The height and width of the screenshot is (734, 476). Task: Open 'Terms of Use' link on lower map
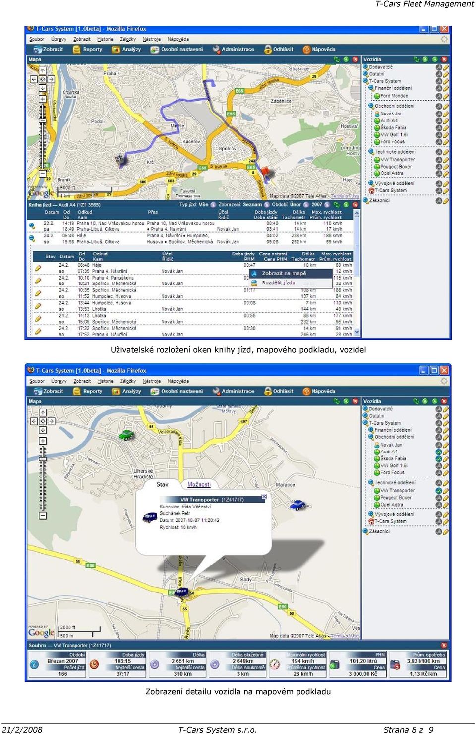tap(345, 636)
